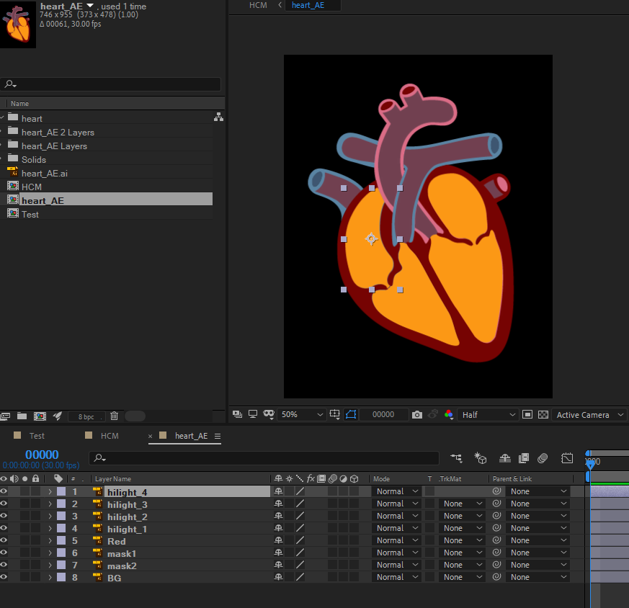Hide the hilight_4 layer with eye icon
Image resolution: width=629 pixels, height=608 pixels.
(x=4, y=492)
